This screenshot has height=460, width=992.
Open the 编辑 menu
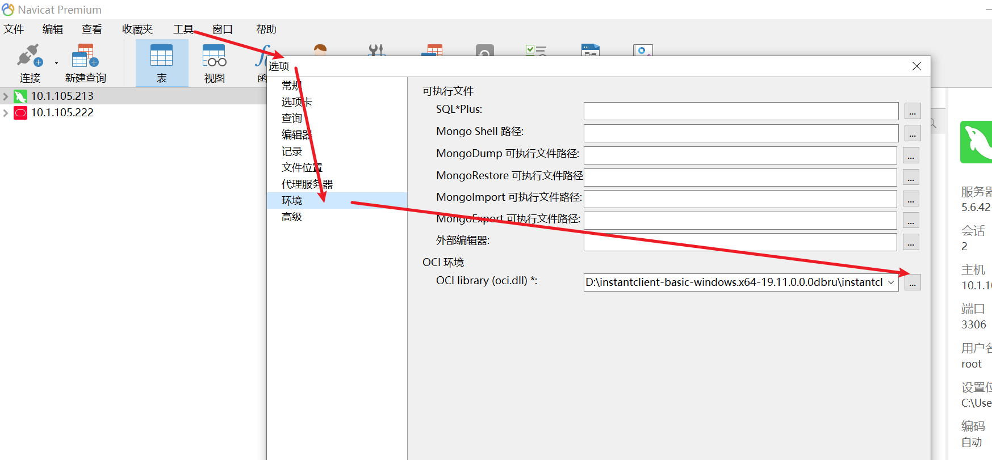tap(53, 29)
